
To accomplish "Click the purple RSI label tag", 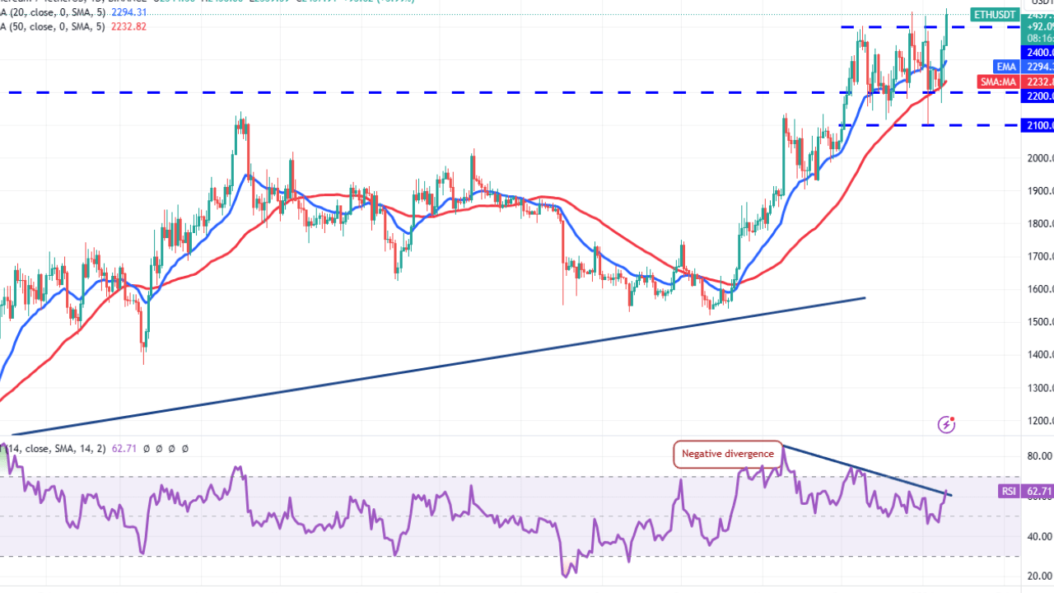I will (1010, 491).
